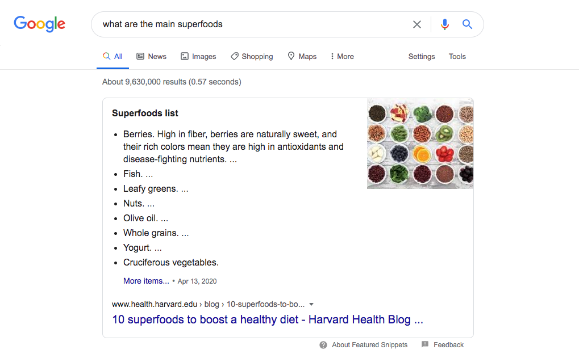579x358 pixels.
Task: Open the Tools filter options
Action: tap(457, 56)
